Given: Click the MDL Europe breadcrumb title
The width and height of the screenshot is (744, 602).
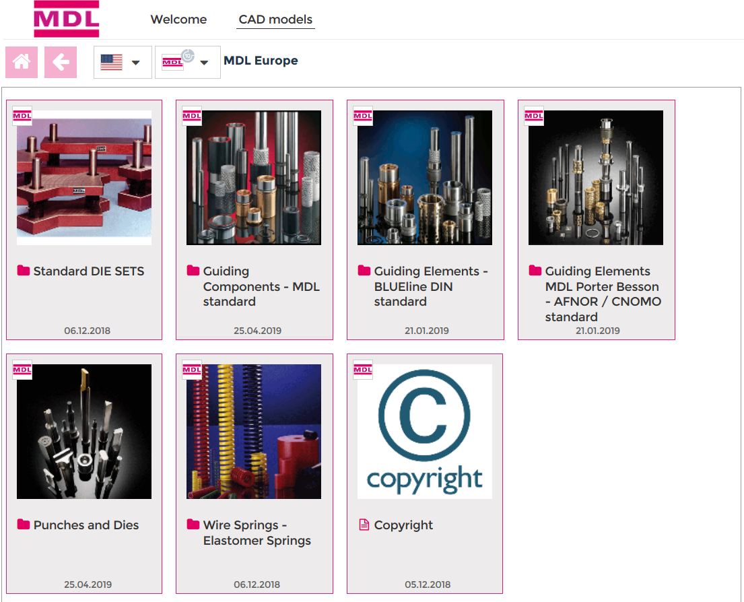Looking at the screenshot, I should tap(261, 61).
